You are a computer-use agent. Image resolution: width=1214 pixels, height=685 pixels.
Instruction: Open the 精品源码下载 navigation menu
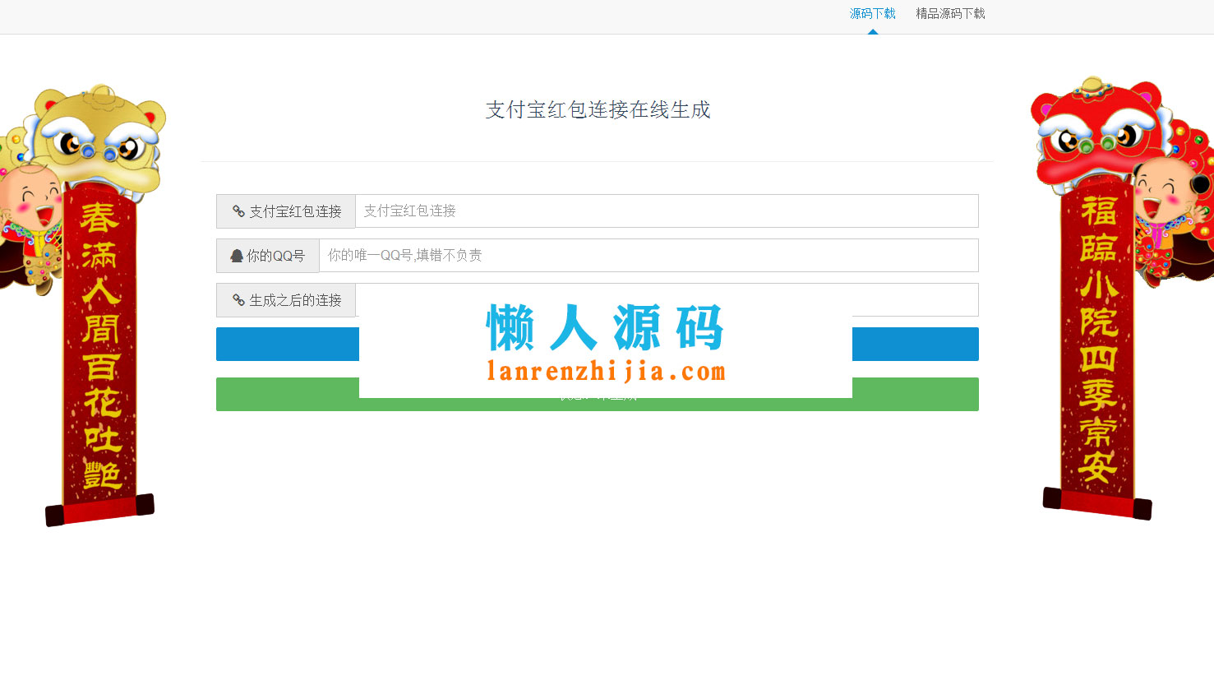(x=949, y=13)
